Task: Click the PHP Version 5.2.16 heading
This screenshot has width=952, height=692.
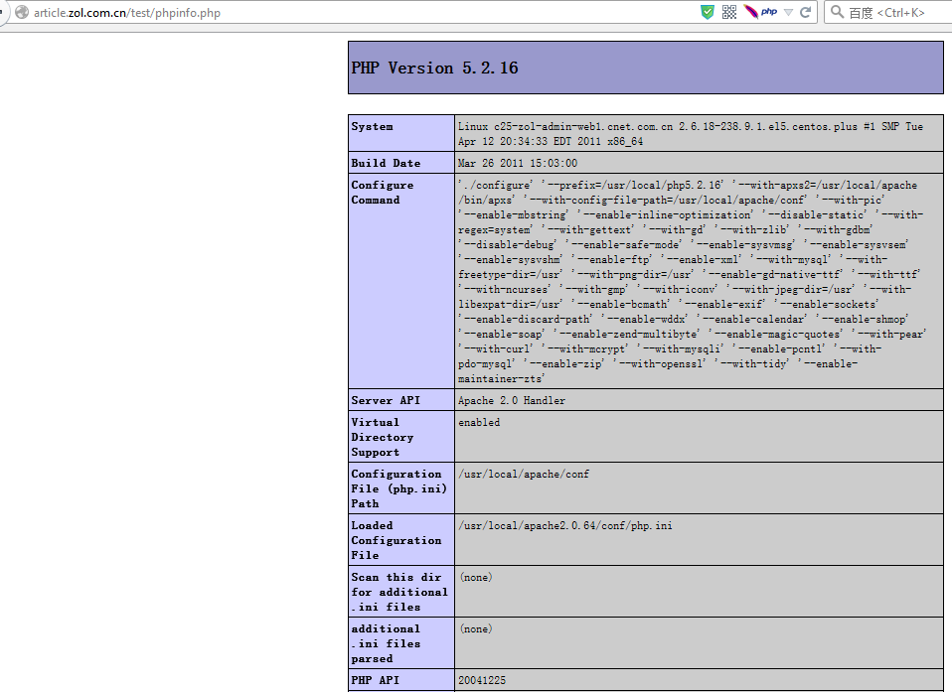Action: click(434, 68)
